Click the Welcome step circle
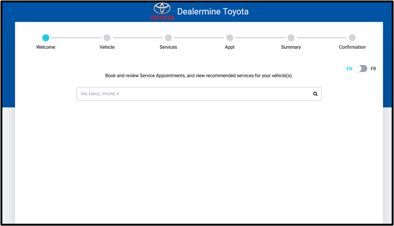Image resolution: width=394 pixels, height=226 pixels. 46,38
